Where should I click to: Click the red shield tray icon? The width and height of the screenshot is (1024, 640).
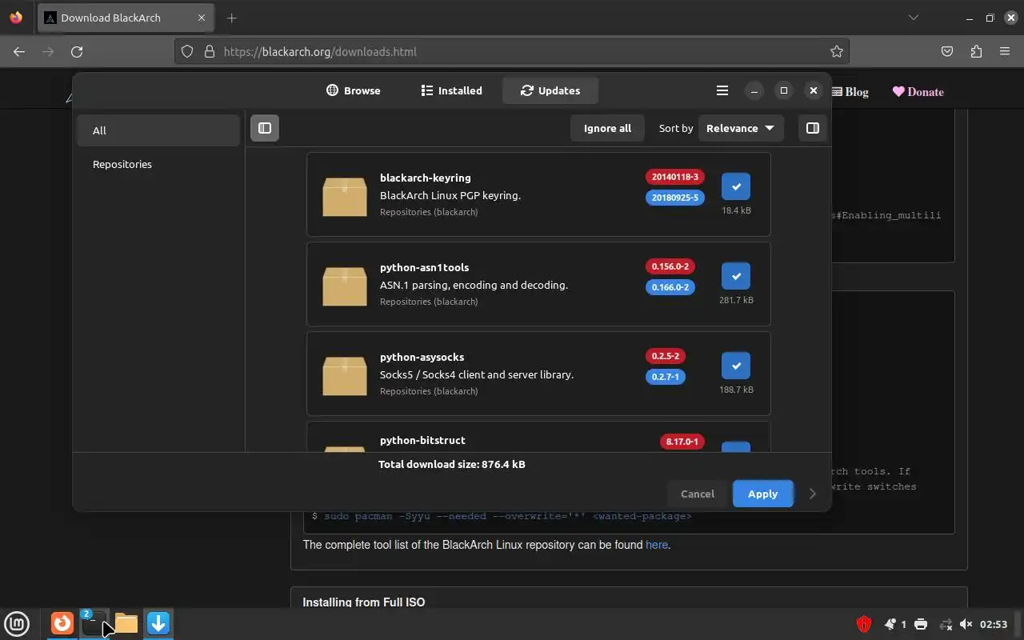coord(864,624)
